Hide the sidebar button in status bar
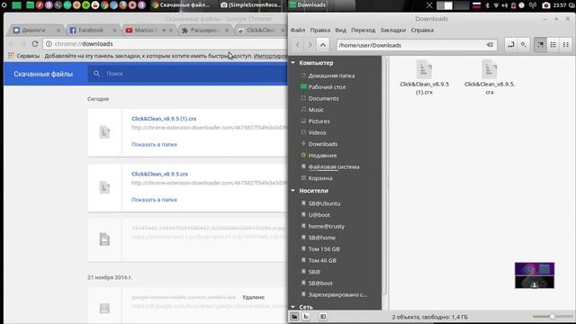 point(323,316)
